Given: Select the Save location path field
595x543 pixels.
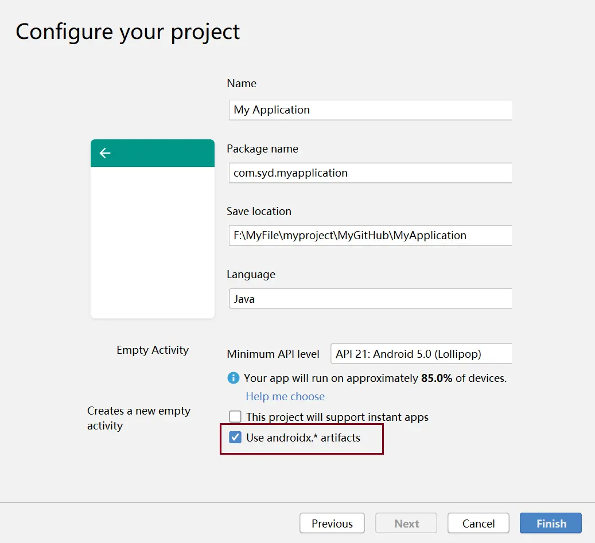Looking at the screenshot, I should click(x=370, y=235).
